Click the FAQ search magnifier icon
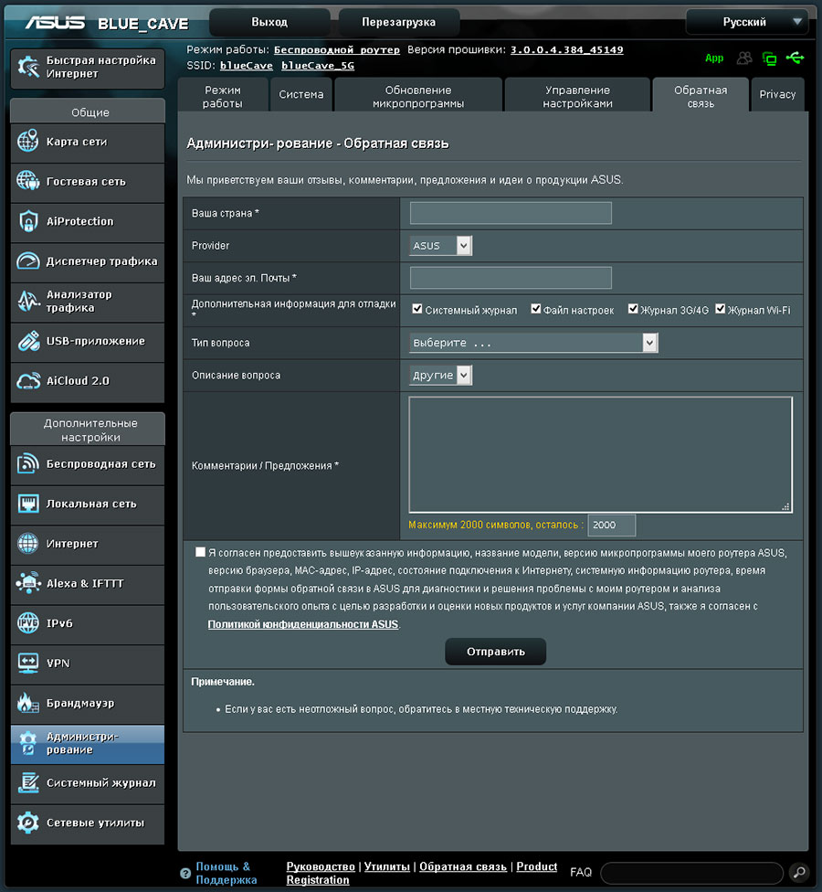Viewport: 822px width, 892px height. (798, 872)
